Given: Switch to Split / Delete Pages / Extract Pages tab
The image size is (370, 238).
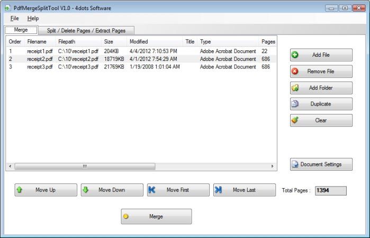Looking at the screenshot, I should 86,31.
